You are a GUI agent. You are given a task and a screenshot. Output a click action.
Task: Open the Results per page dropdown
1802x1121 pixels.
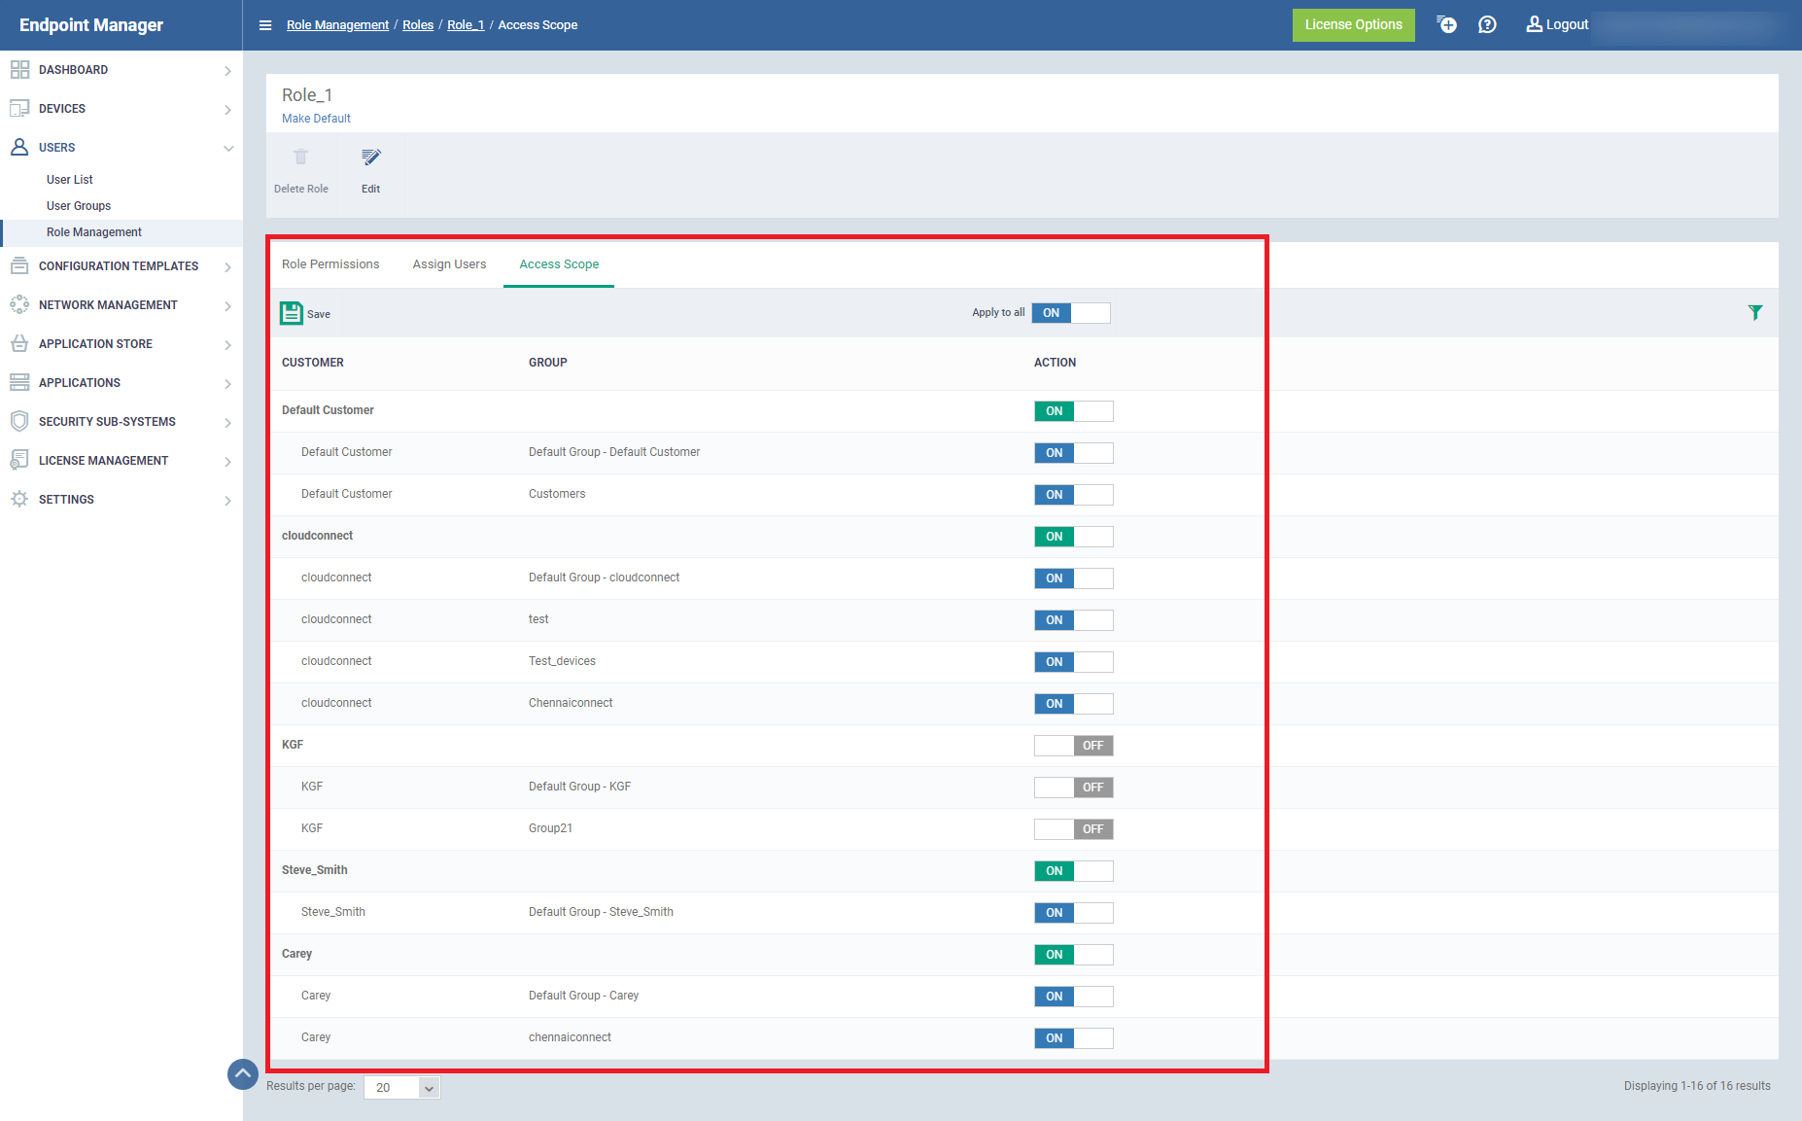[x=402, y=1087]
